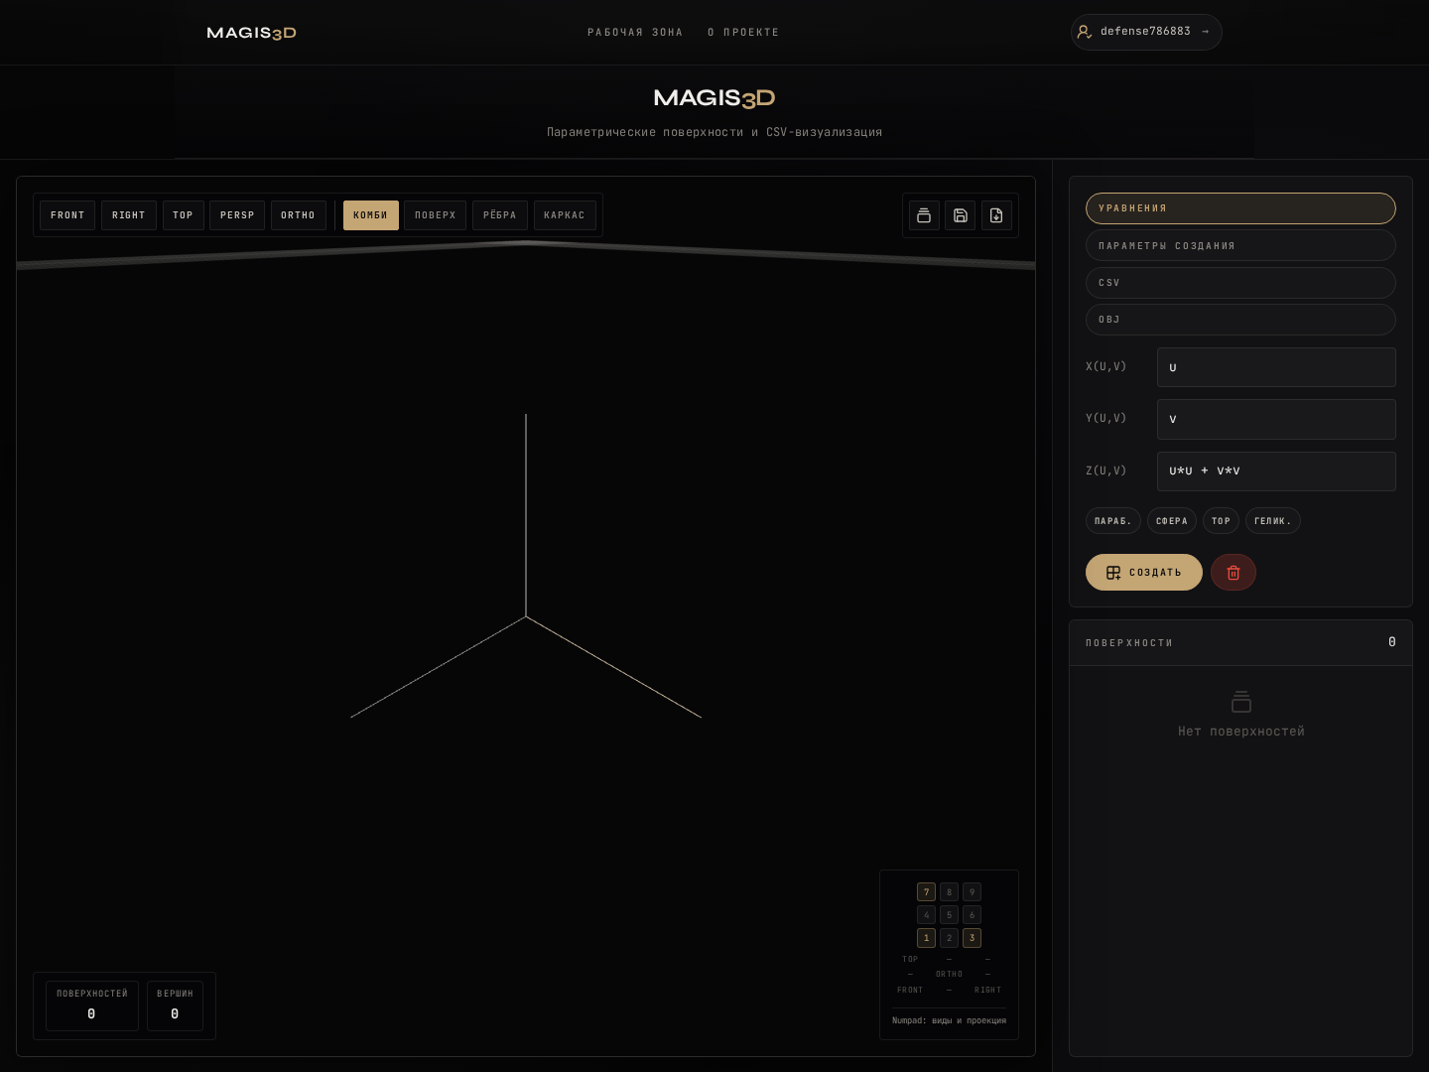The width and height of the screenshot is (1429, 1072).
Task: Apply the ПАРАБ. preset
Action: pos(1113,521)
